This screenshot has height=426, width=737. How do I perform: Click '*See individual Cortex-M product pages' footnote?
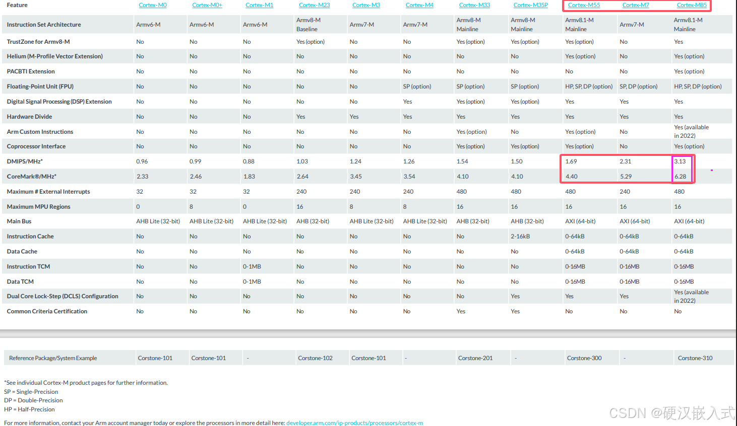[x=86, y=383]
